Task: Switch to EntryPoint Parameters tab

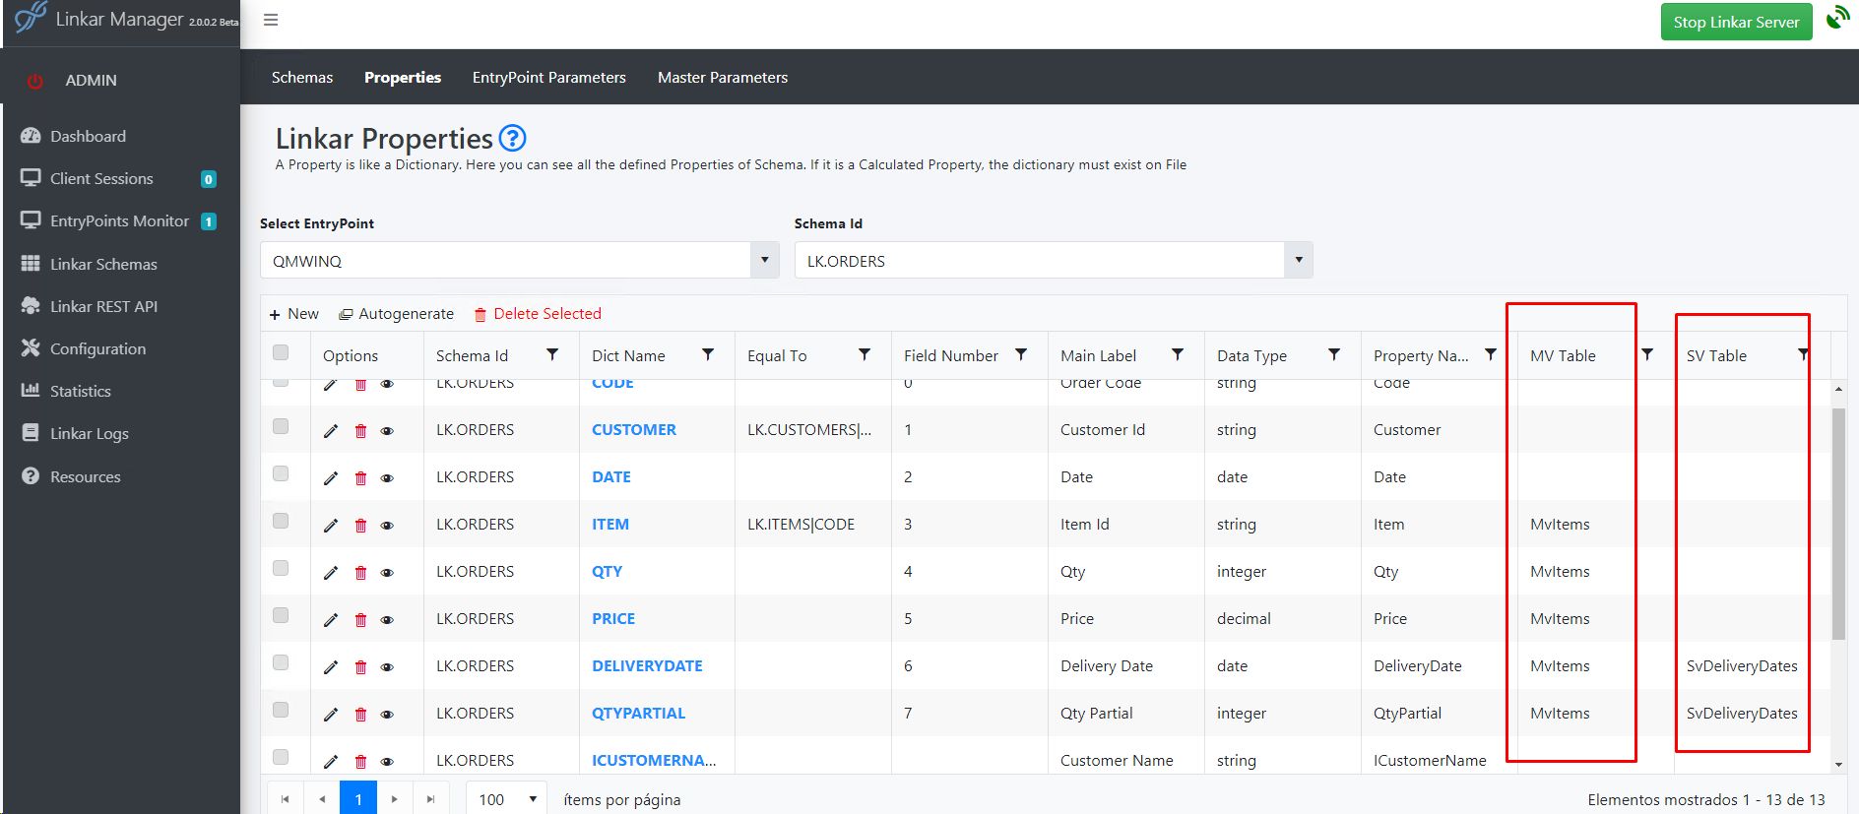Action: (548, 77)
